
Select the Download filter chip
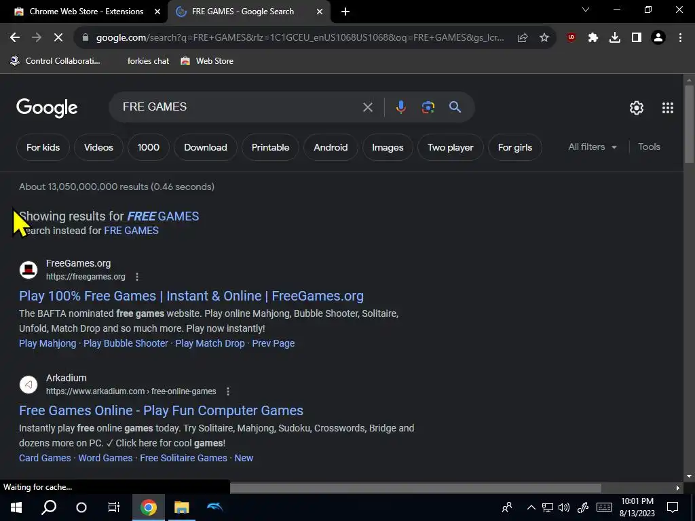[205, 147]
